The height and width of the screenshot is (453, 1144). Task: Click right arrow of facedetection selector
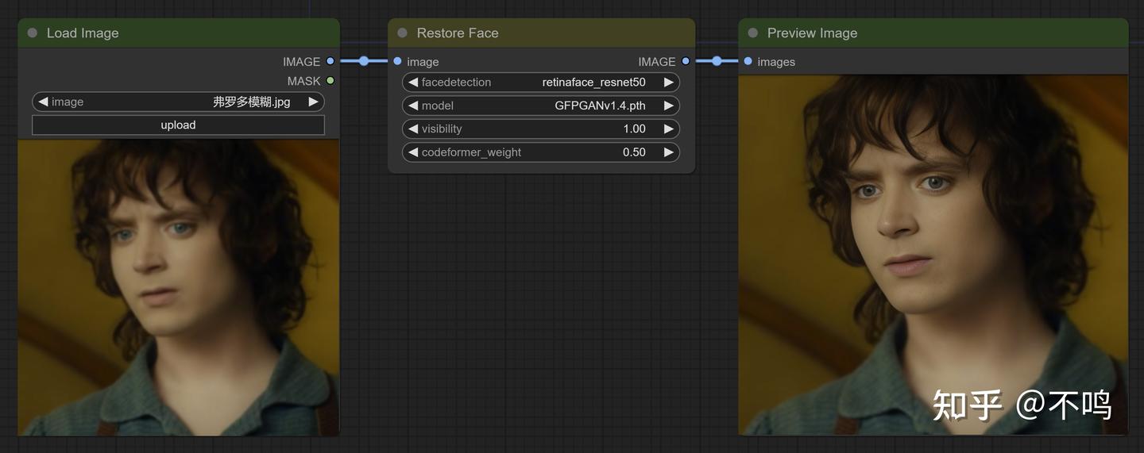pyautogui.click(x=669, y=82)
